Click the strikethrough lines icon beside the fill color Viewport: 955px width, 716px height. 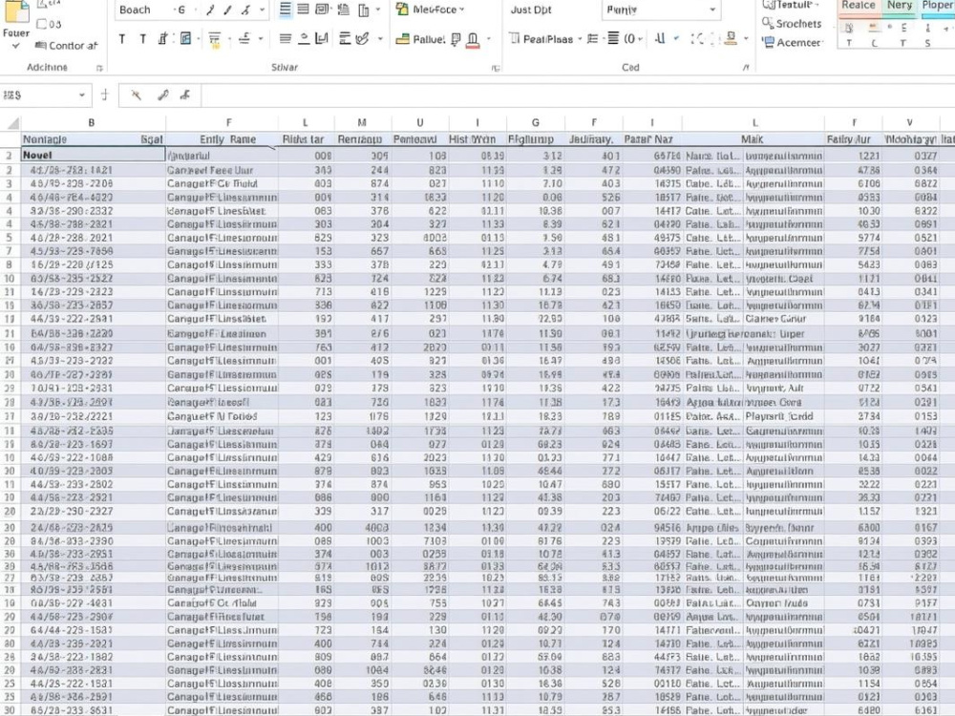(x=244, y=39)
